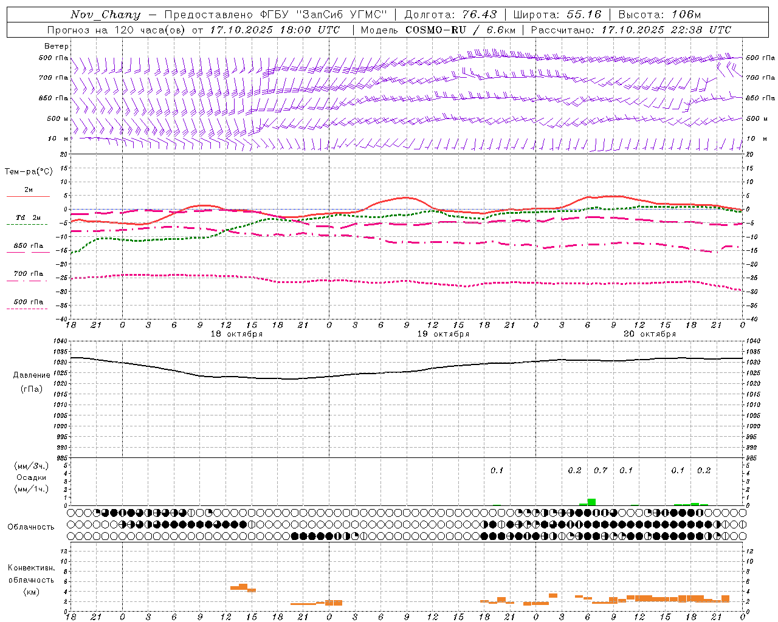The height and width of the screenshot is (622, 778).
Task: Select forecast start time 17.10.2025 18:00 UTC
Action: click(275, 30)
